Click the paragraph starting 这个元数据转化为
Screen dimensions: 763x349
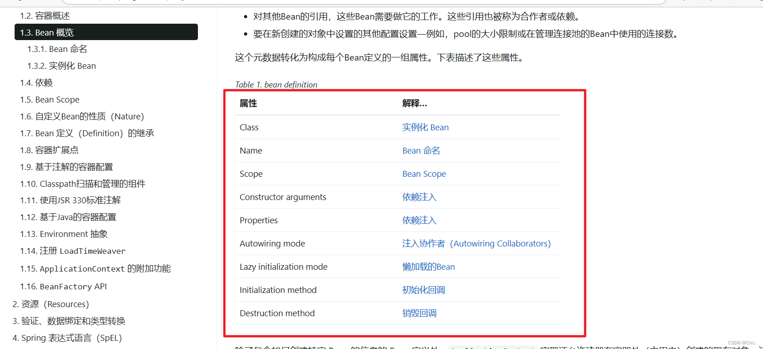[380, 58]
